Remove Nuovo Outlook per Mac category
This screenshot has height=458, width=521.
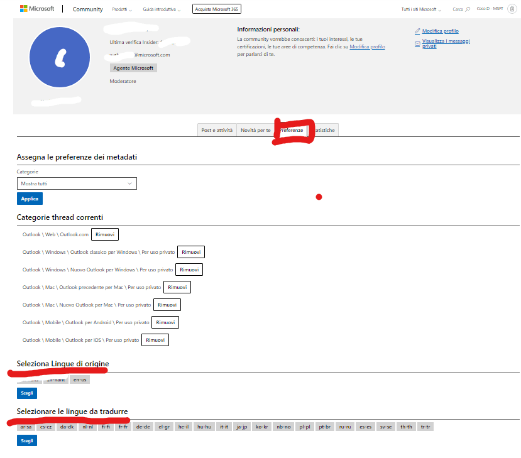(167, 305)
